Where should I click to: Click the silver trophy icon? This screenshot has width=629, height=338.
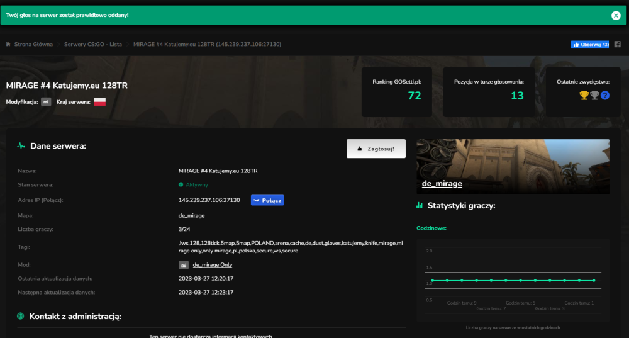pyautogui.click(x=594, y=95)
